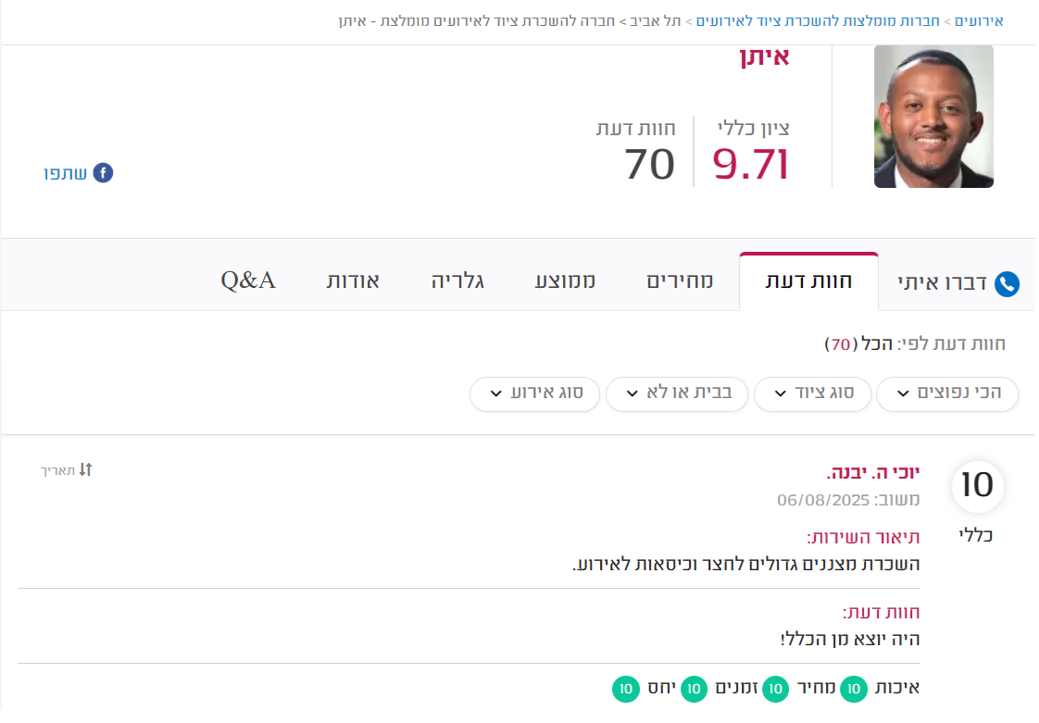The image size is (1039, 723).
Task: Open the סוג ציוד filter dropdown
Action: (812, 393)
